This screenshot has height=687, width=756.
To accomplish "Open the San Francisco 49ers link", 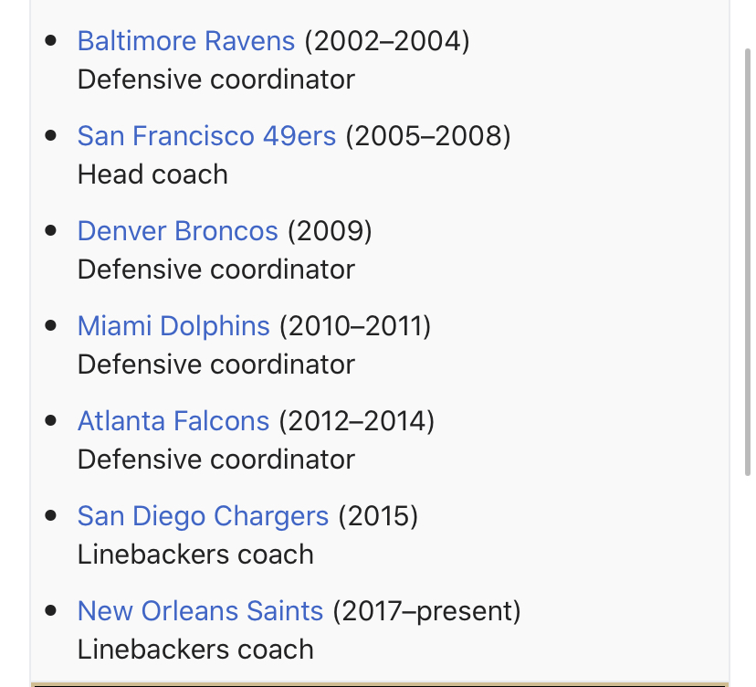I will click(x=207, y=136).
